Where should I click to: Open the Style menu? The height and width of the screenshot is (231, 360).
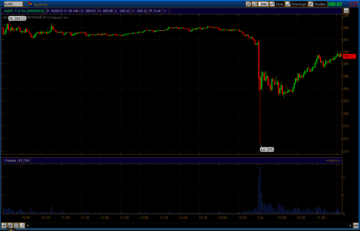tap(277, 4)
